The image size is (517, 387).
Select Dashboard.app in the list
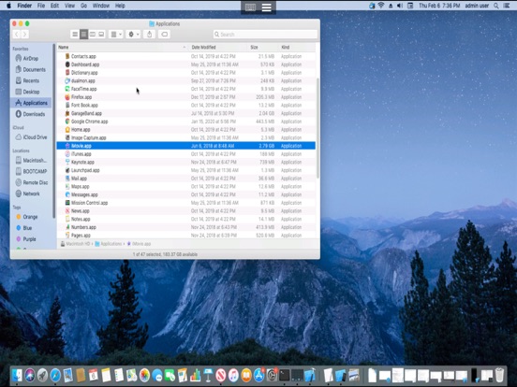coord(186,64)
